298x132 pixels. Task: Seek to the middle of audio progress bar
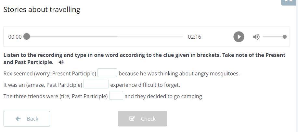pyautogui.click(x=105, y=37)
